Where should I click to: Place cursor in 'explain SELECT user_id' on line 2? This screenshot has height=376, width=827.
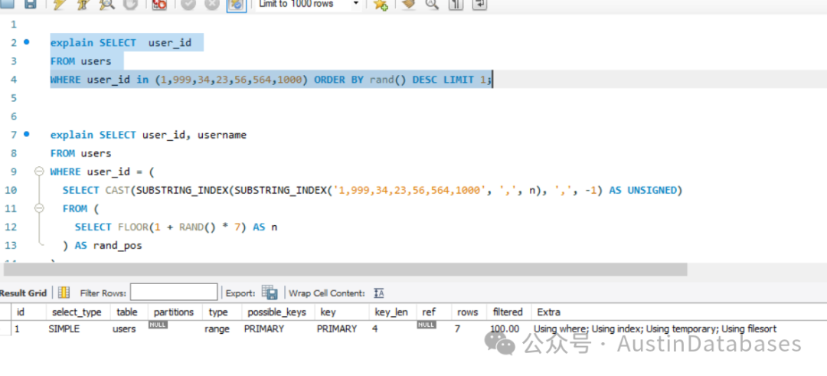tap(121, 43)
